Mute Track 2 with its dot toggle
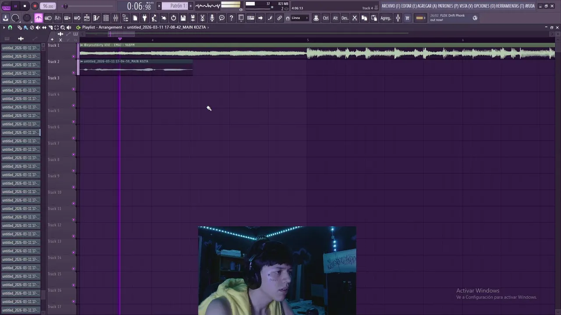Screen dimensions: 561x315 [73, 73]
